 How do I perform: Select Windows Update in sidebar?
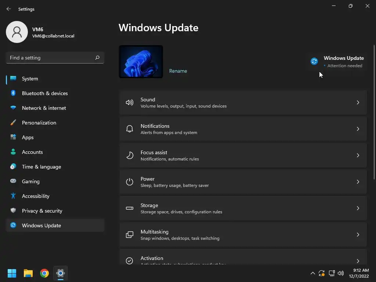pos(55,225)
